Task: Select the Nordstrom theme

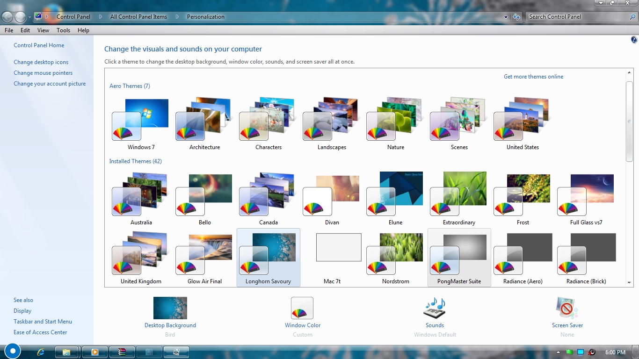Action: (395, 258)
